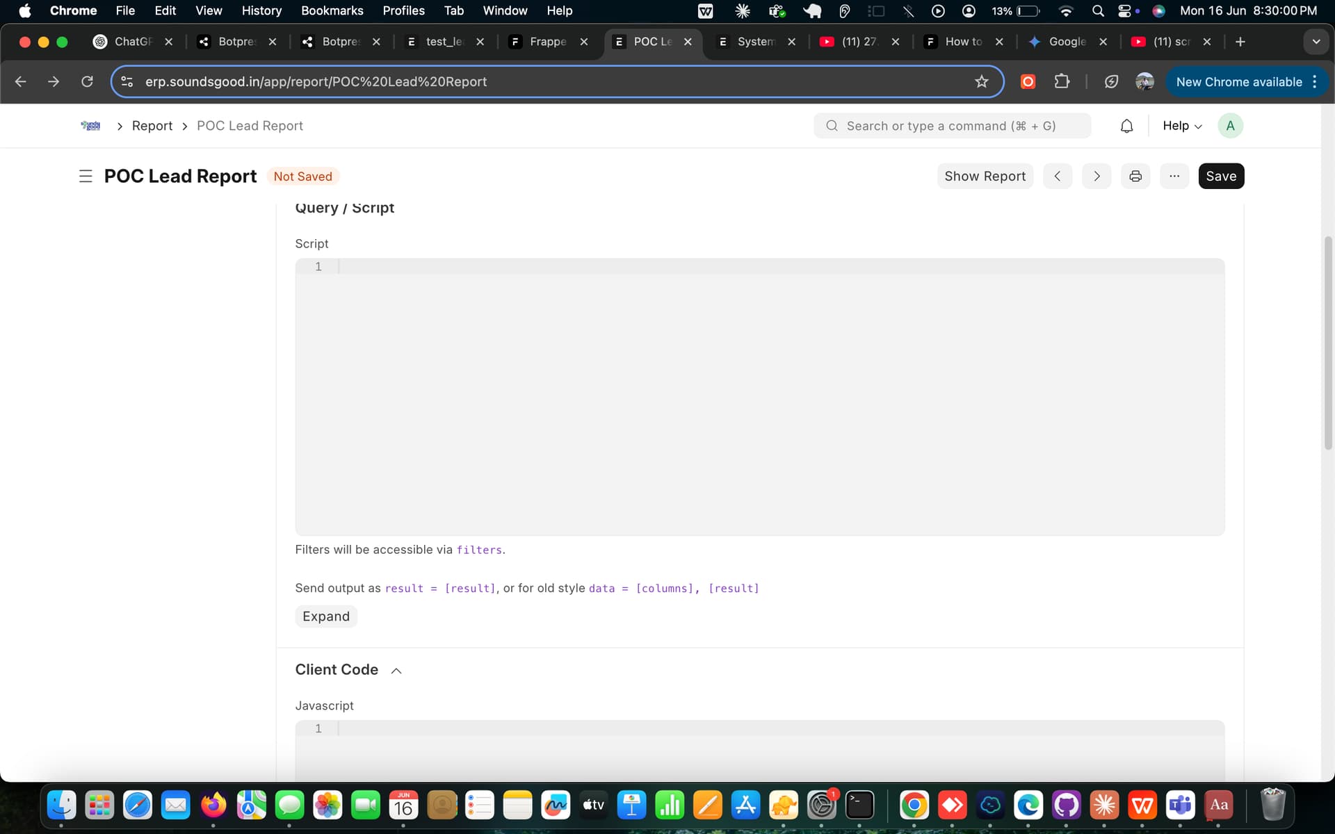The width and height of the screenshot is (1335, 834).
Task: Open site information icon in address bar
Action: click(x=127, y=82)
